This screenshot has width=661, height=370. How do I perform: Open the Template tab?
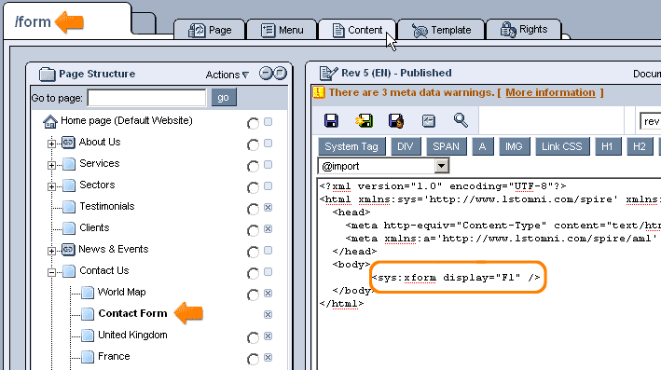pos(441,30)
